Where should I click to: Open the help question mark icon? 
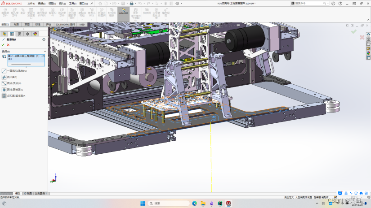pos(340,3)
